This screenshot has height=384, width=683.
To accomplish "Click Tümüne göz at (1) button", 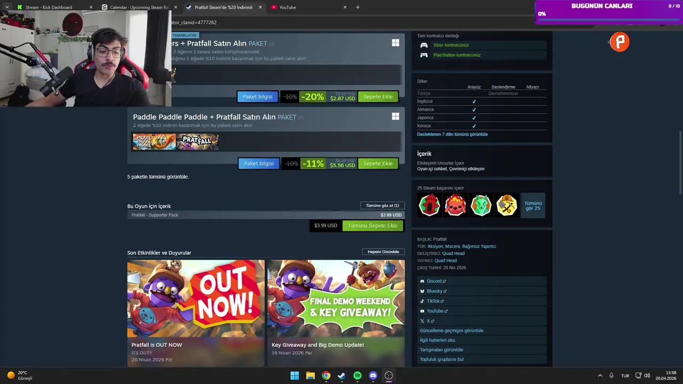I will 383,205.
